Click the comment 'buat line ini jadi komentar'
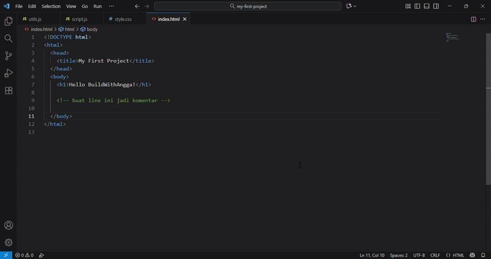 pyautogui.click(x=115, y=100)
